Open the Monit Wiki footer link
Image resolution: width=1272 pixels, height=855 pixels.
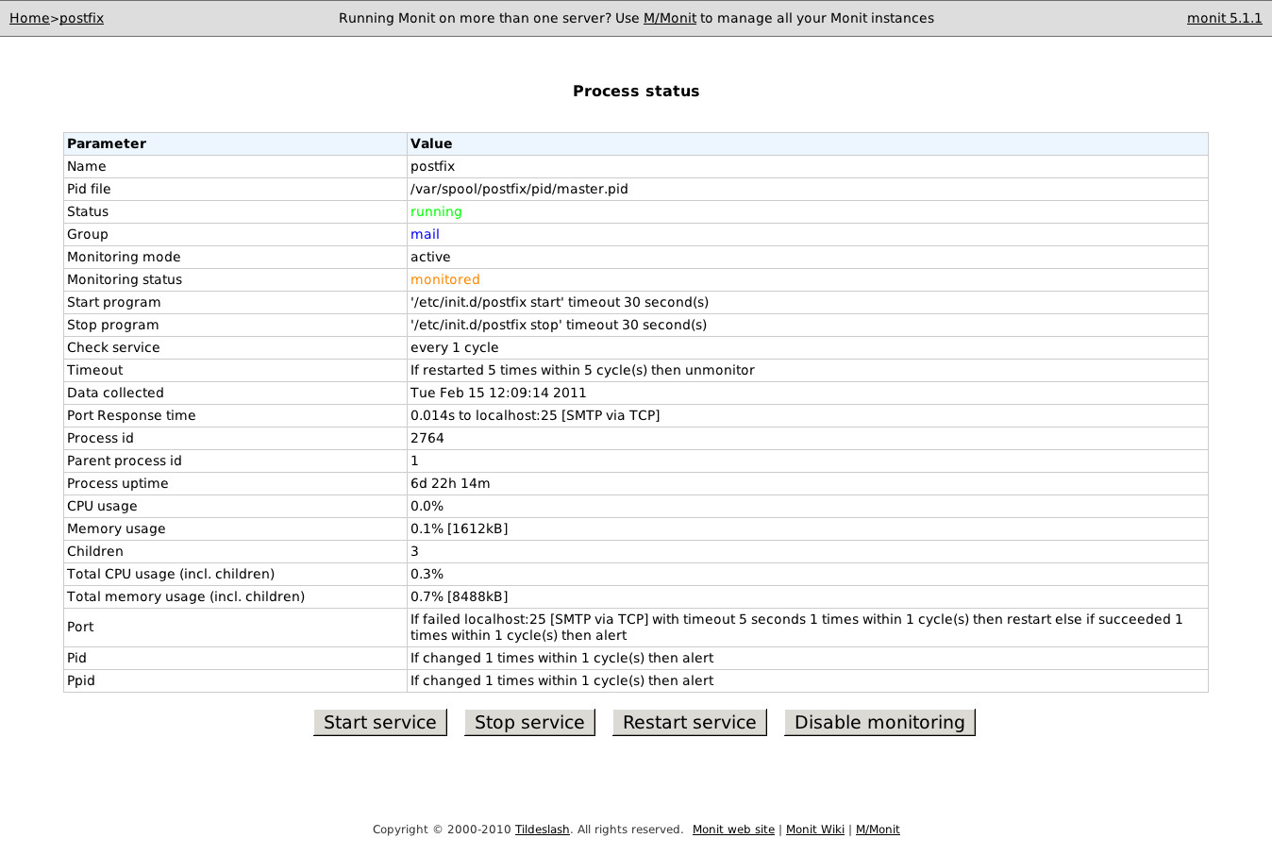click(815, 830)
